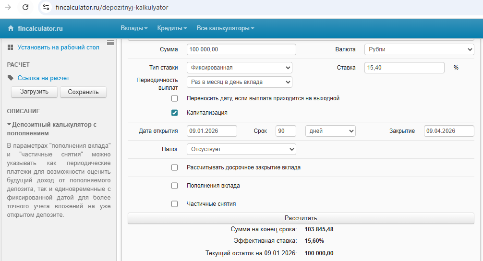This screenshot has height=261, width=483.
Task: Click the Сохранить button in sidebar
Action: click(x=83, y=92)
